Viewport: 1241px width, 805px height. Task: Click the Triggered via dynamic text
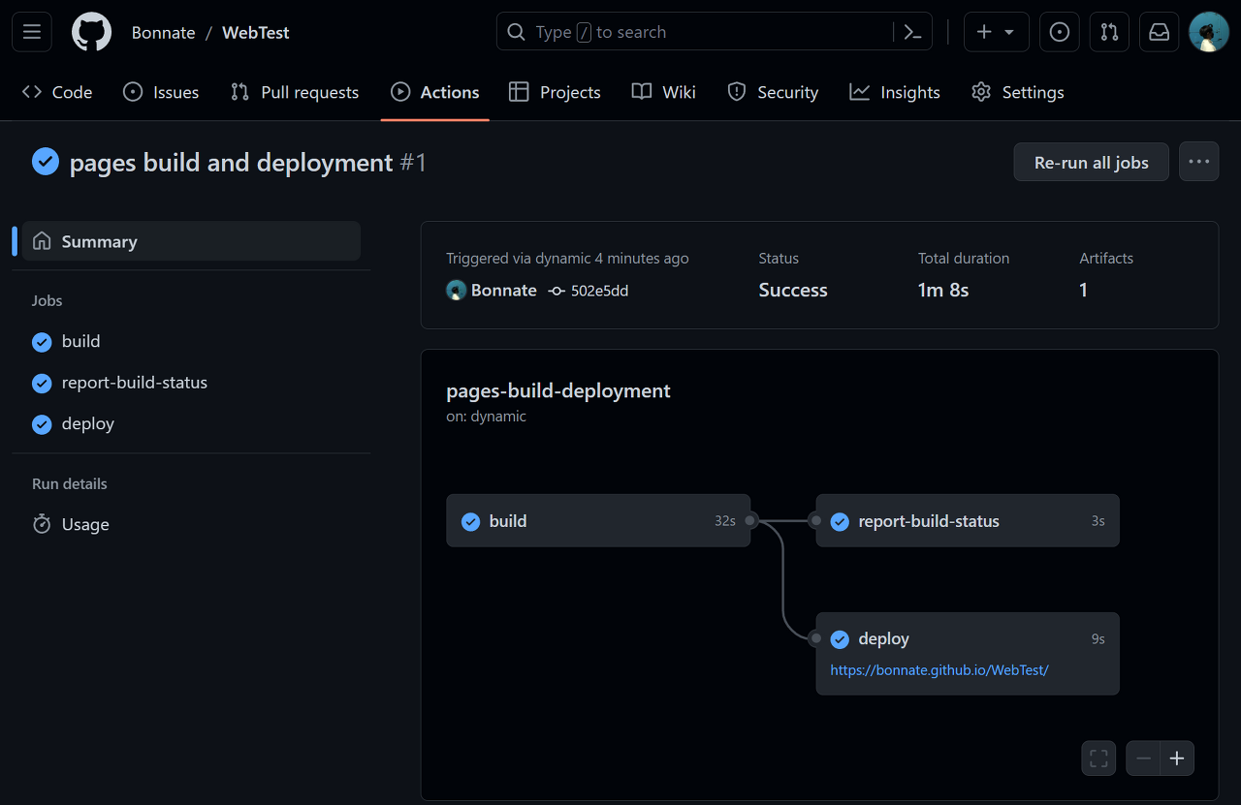(x=567, y=259)
